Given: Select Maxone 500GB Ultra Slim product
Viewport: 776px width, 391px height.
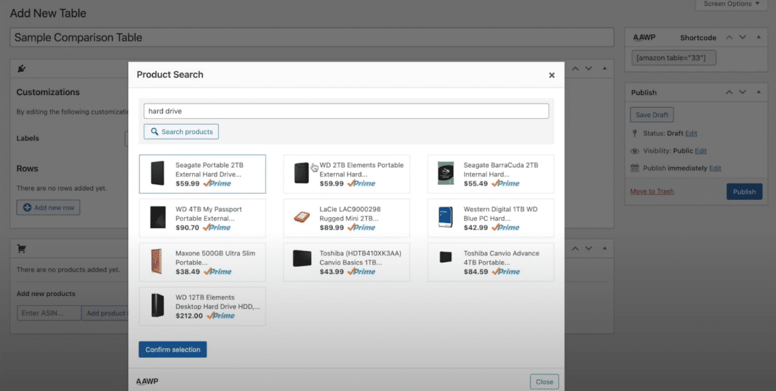Looking at the screenshot, I should click(x=202, y=262).
